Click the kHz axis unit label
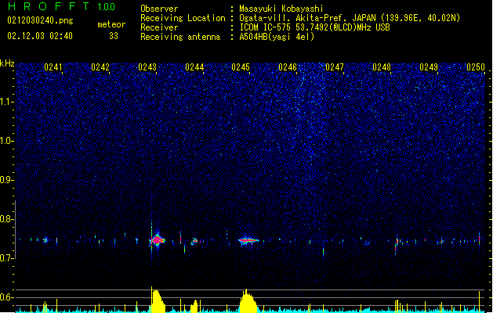The height and width of the screenshot is (313, 493). pos(7,63)
